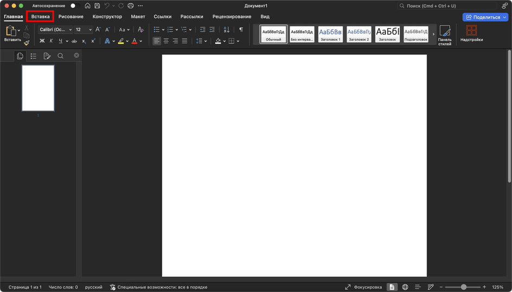Click the save diskette icon

point(97,5)
